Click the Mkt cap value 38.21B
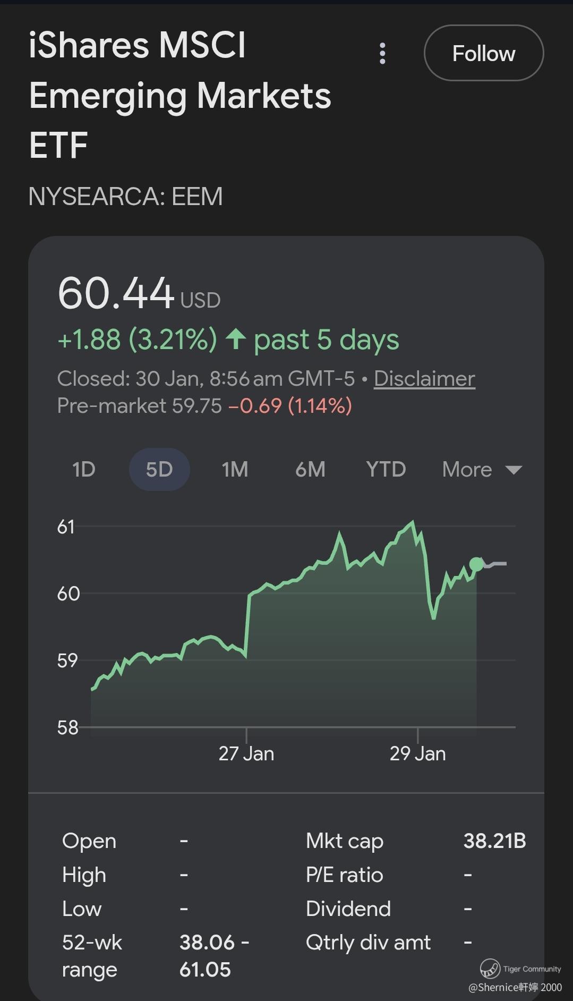 pyautogui.click(x=494, y=841)
